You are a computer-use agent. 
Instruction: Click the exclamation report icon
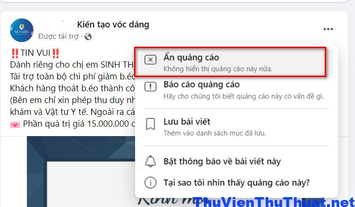click(x=150, y=87)
